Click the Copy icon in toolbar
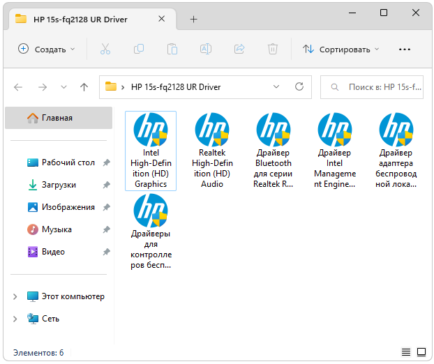 (138, 50)
